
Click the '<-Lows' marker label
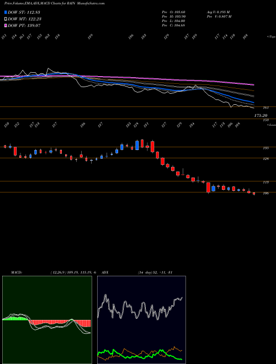click(x=270, y=125)
